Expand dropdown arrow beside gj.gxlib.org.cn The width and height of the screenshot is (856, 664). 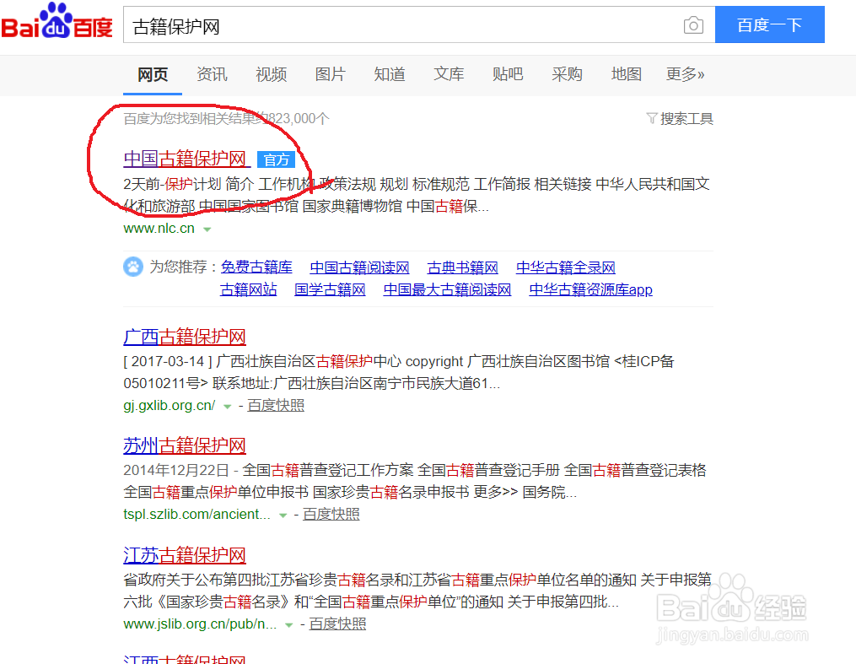[227, 407]
